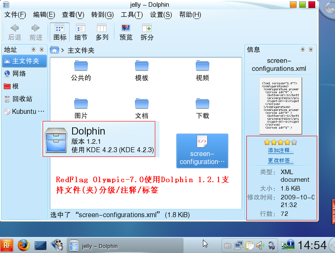Click the show desktop taskbar icon
335x253 pixels.
tap(41, 245)
